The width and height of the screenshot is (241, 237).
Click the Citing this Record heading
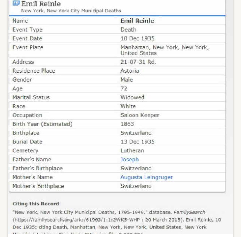[36, 204]
